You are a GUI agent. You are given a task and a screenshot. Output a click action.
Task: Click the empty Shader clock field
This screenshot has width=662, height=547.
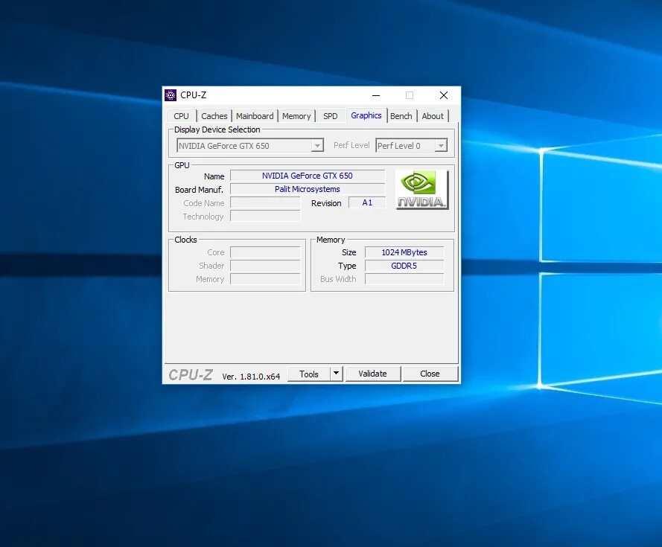tap(265, 266)
